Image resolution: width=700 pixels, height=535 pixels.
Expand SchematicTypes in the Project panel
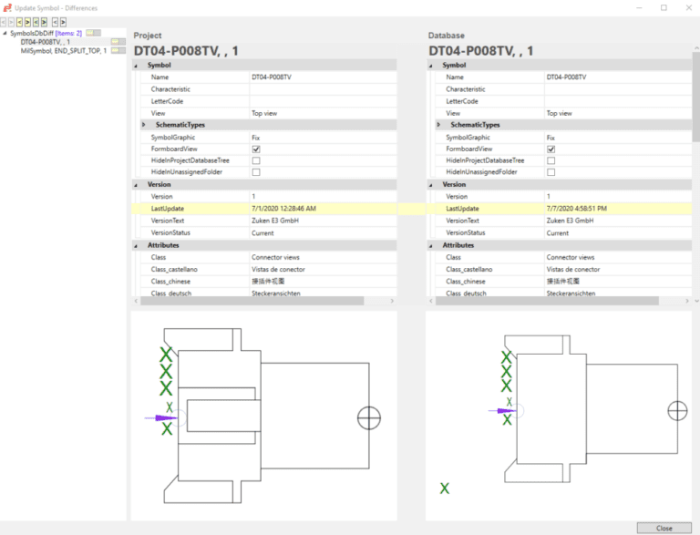pos(144,125)
